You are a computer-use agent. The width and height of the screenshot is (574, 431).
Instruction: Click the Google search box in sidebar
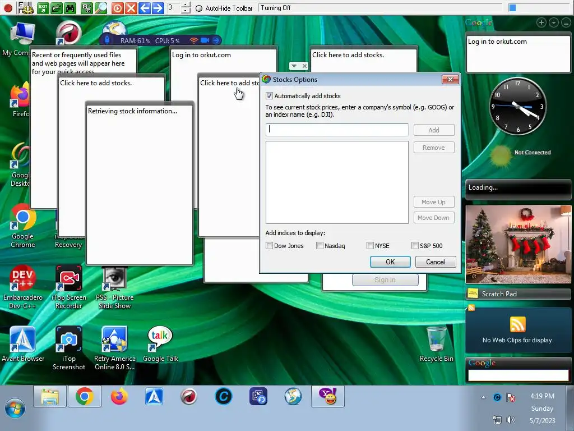[x=518, y=375]
